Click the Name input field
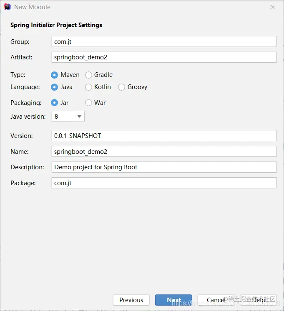The width and height of the screenshot is (284, 311). [164, 152]
